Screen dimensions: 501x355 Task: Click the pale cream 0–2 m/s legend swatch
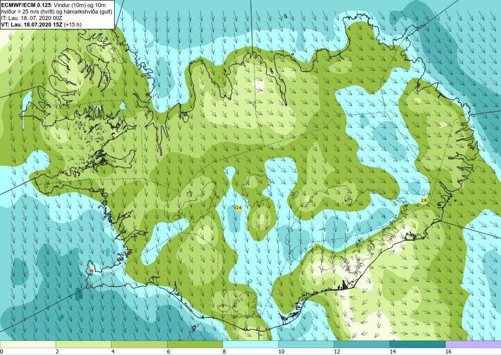click(28, 344)
